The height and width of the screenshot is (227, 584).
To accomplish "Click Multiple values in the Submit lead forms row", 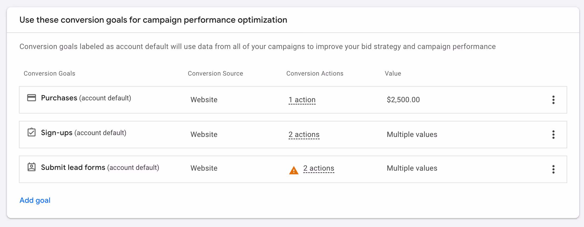I will coord(412,168).
